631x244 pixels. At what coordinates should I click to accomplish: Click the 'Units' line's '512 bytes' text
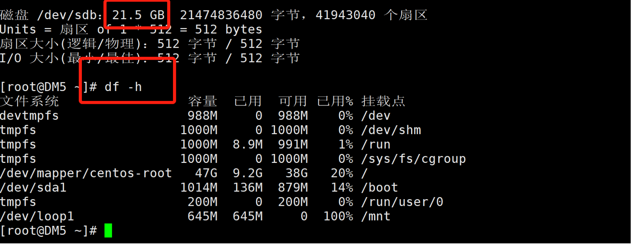coord(228,30)
